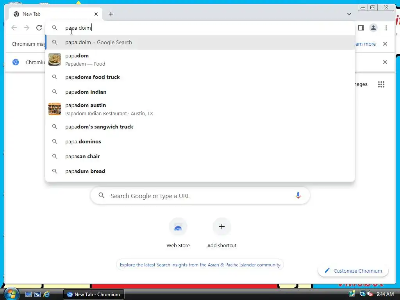Select 'papadom indian' suggestion
The width and height of the screenshot is (400, 300).
point(200,92)
